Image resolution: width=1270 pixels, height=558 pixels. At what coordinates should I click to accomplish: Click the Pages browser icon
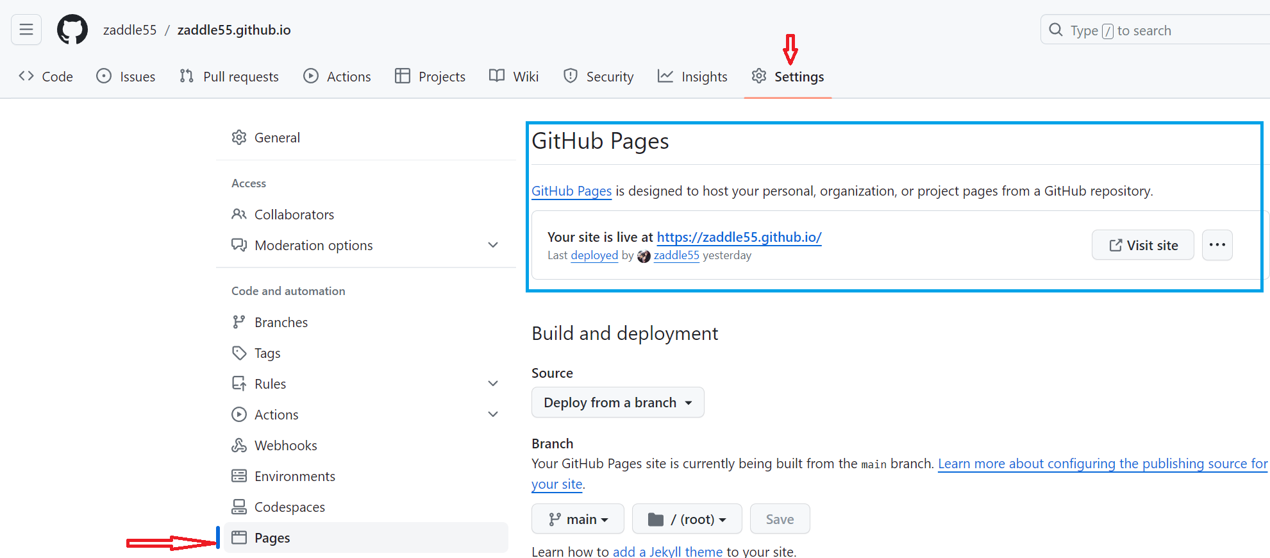point(239,537)
